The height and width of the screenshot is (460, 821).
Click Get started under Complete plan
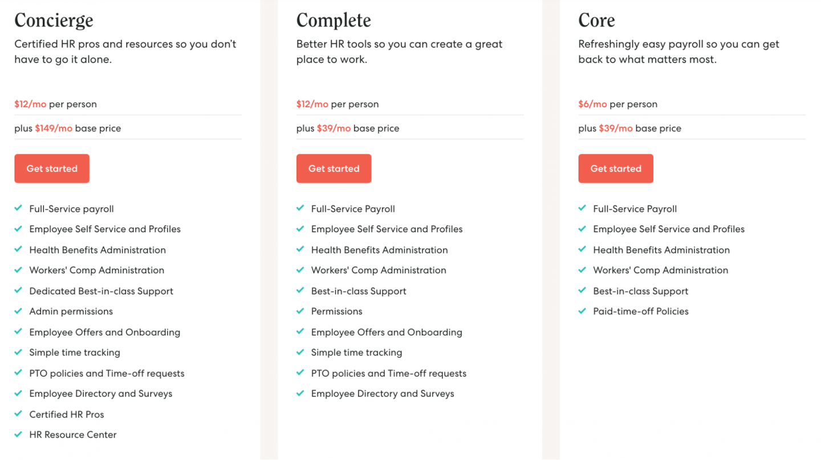(x=334, y=168)
